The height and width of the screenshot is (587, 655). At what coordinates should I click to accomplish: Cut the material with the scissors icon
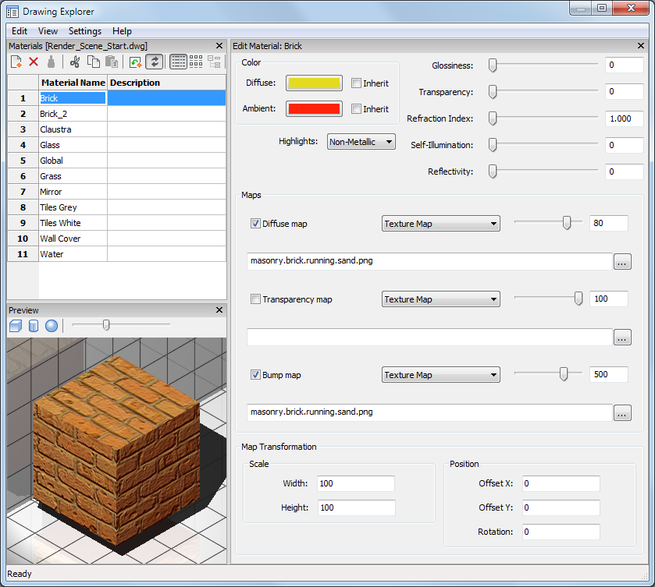[75, 62]
